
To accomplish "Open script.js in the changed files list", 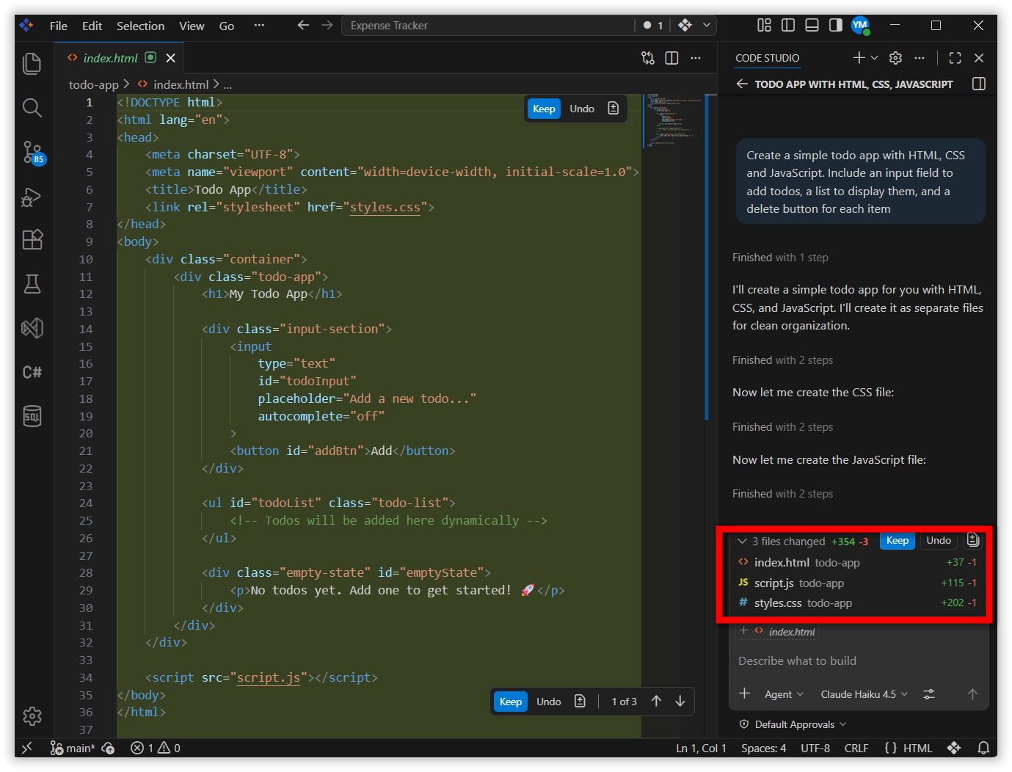I will (857, 583).
